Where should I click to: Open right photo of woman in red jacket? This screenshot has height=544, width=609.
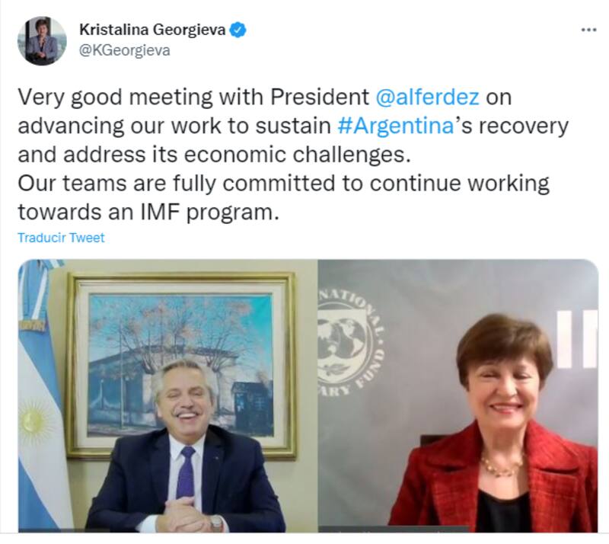click(x=458, y=396)
